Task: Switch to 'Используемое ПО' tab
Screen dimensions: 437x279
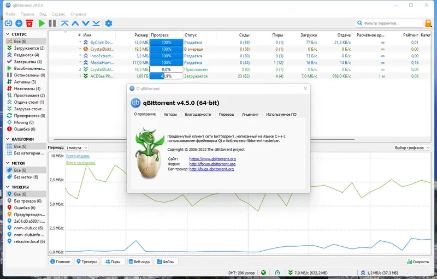Action: (x=281, y=115)
